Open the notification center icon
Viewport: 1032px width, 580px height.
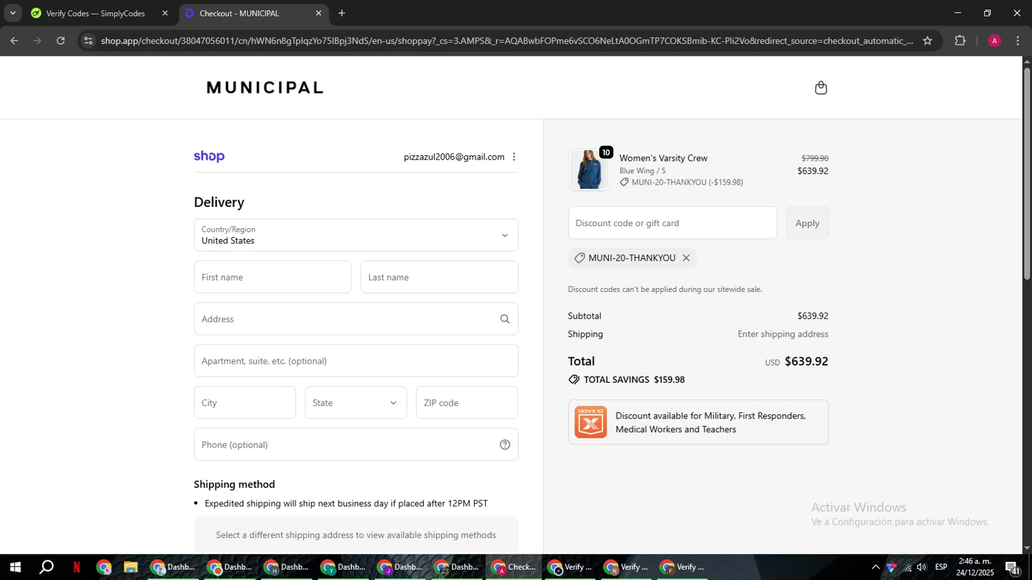[1013, 568]
